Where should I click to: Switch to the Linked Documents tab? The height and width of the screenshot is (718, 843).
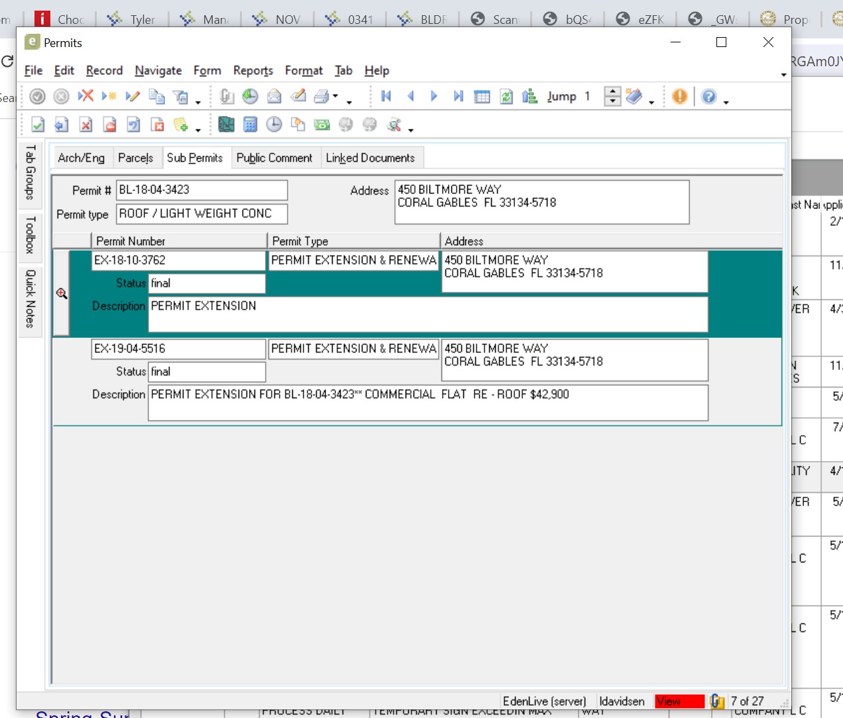[x=370, y=158]
